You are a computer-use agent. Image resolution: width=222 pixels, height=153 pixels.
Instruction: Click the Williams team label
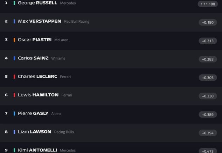coord(58,58)
